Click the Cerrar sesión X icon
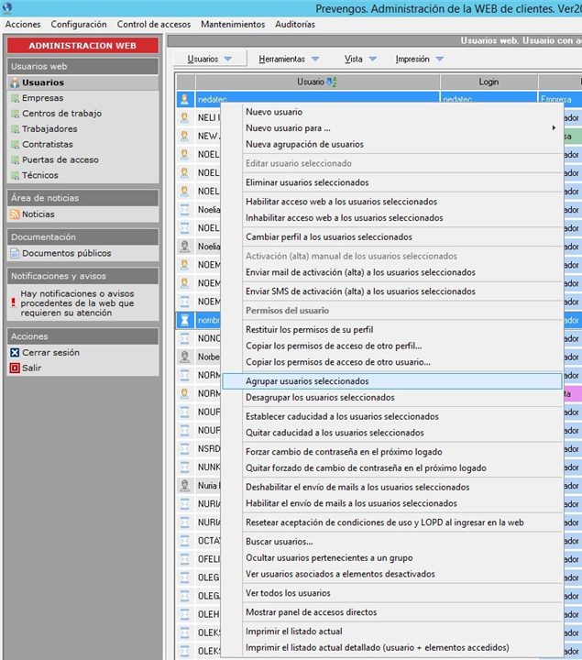Screen dimensions: 582x660 pyautogui.click(x=15, y=353)
